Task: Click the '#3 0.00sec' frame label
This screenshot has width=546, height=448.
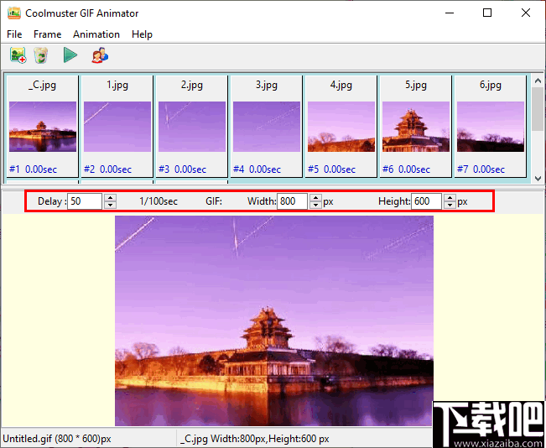Action: [x=182, y=169]
